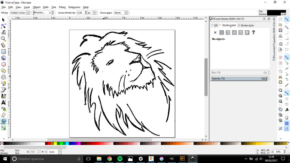Select the Star polygon tool

(x=3, y=71)
